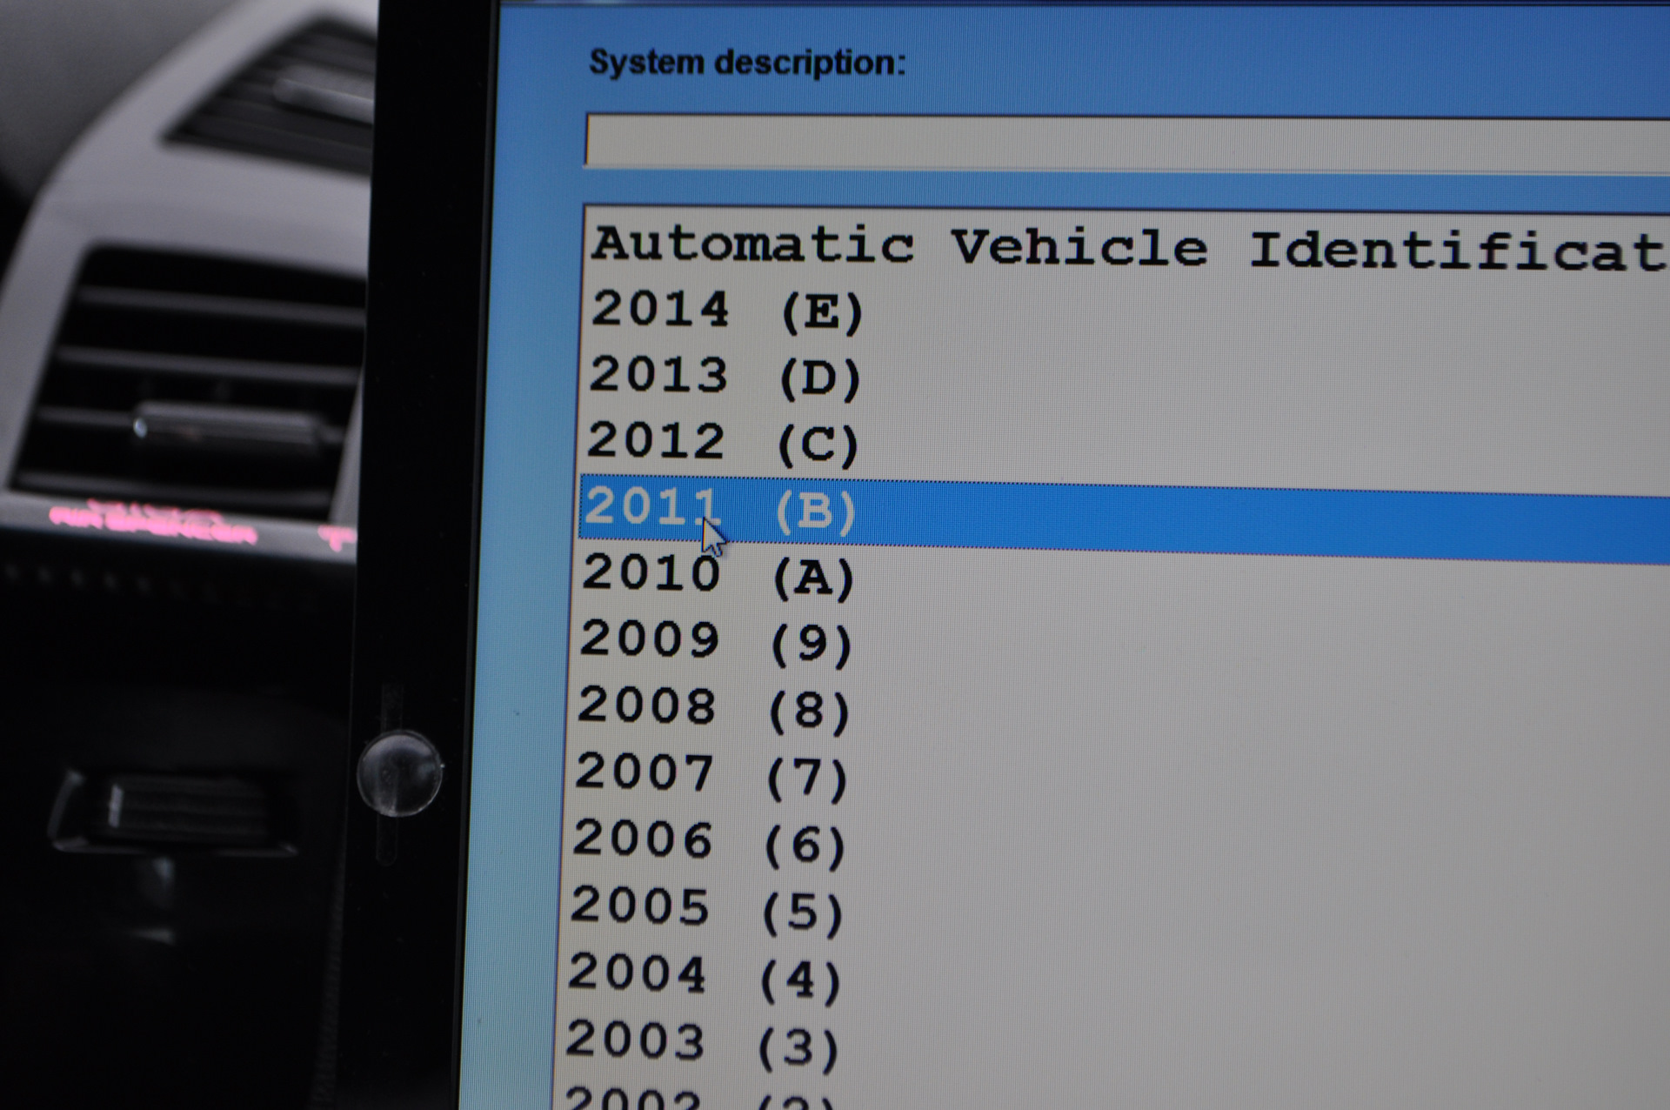The width and height of the screenshot is (1670, 1110).
Task: Click the (A) code next to 2010
Action: click(x=814, y=578)
